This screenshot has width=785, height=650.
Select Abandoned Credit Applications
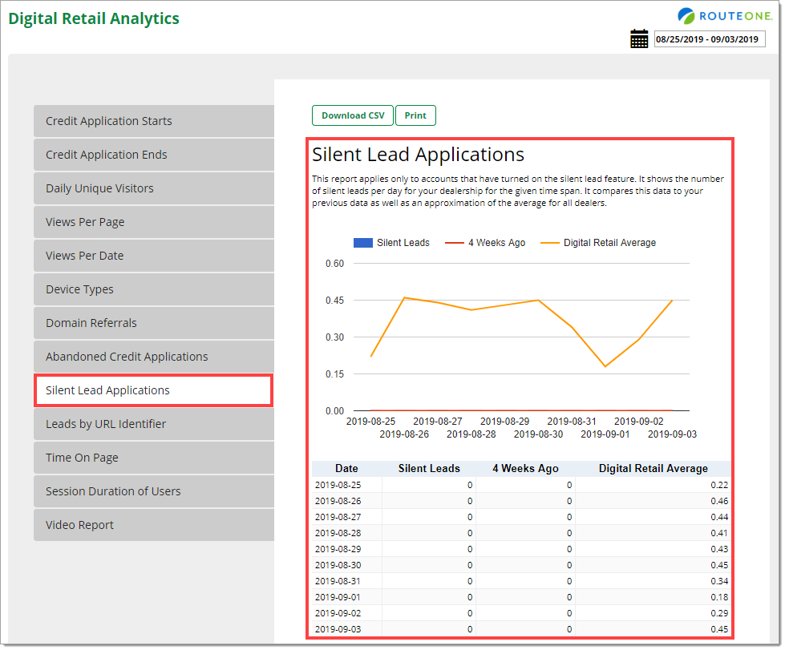point(153,357)
